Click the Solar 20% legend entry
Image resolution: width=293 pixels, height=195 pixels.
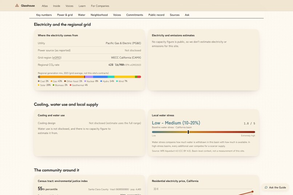point(44,85)
